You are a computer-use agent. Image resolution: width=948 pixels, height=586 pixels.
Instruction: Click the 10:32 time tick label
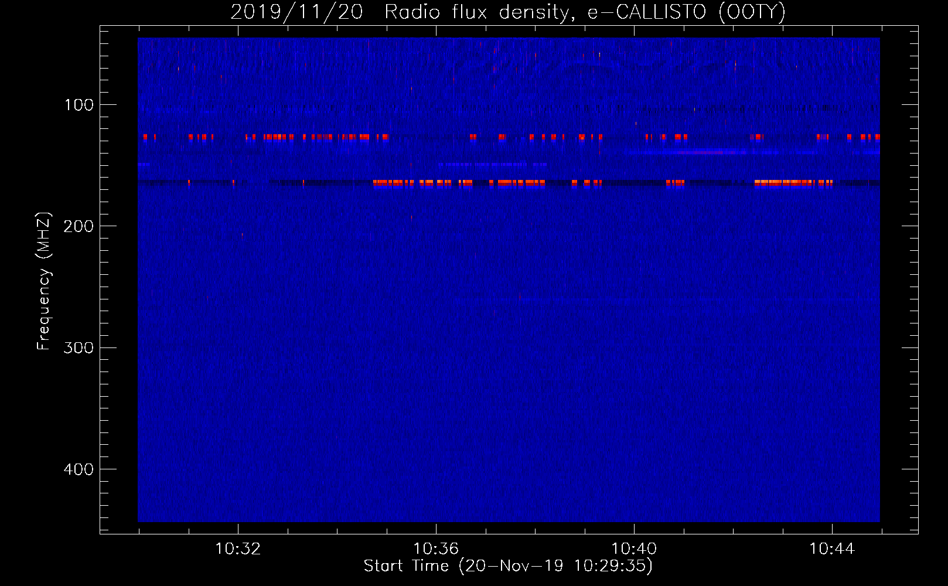click(x=238, y=549)
